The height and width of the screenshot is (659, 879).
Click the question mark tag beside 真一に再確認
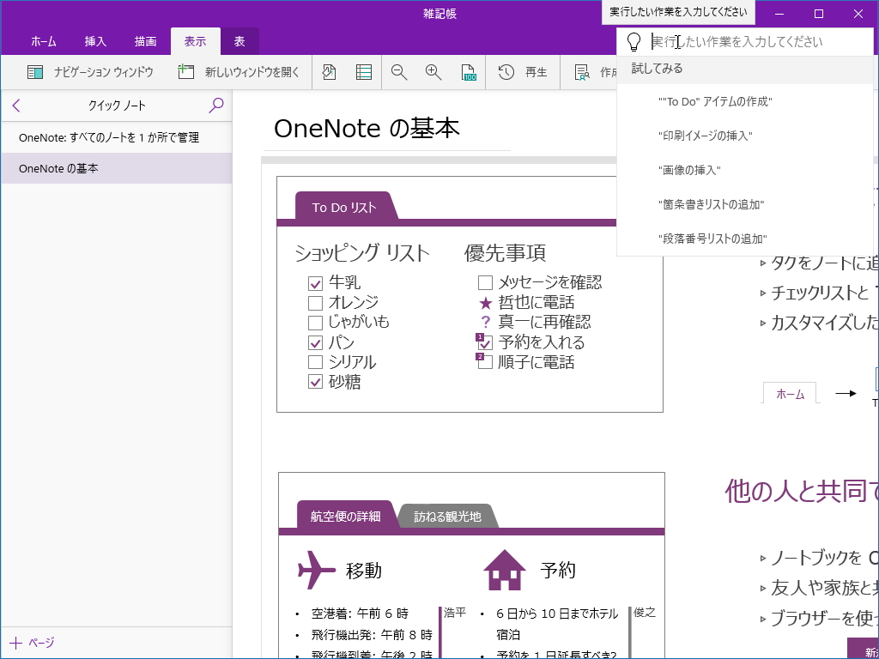(486, 323)
